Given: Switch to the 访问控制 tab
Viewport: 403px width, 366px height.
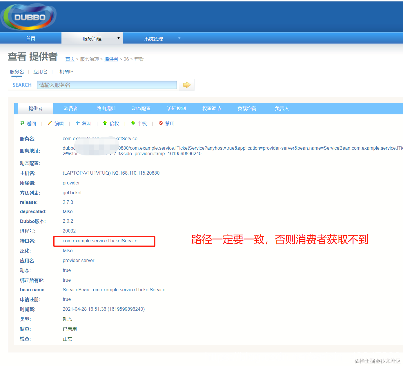Looking at the screenshot, I should (x=176, y=109).
